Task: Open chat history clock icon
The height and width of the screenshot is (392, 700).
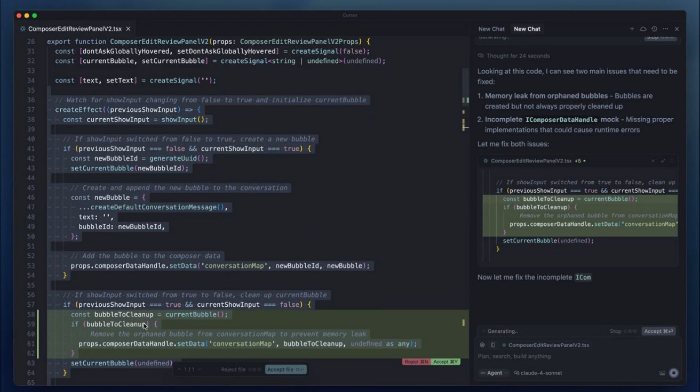Action: pos(654,29)
